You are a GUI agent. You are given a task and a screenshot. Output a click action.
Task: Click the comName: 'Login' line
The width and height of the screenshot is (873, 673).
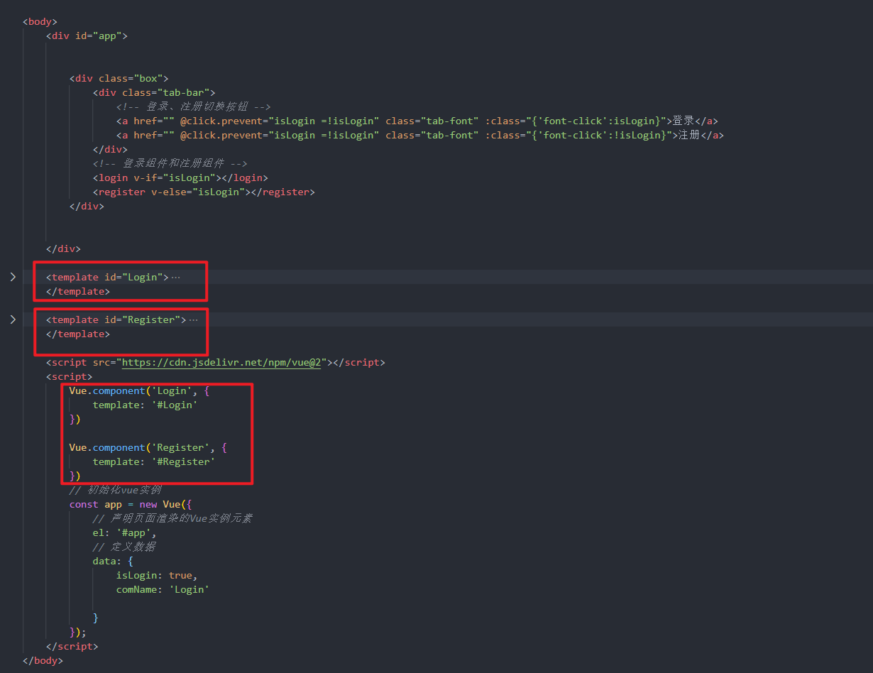pyautogui.click(x=163, y=589)
